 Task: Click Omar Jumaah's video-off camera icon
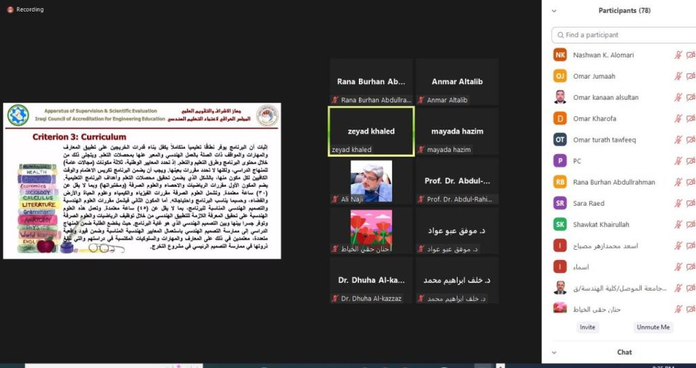691,77
